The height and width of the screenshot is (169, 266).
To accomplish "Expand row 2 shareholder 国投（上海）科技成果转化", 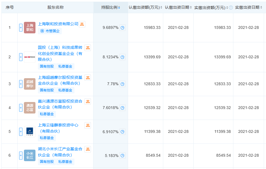I will (21, 57).
